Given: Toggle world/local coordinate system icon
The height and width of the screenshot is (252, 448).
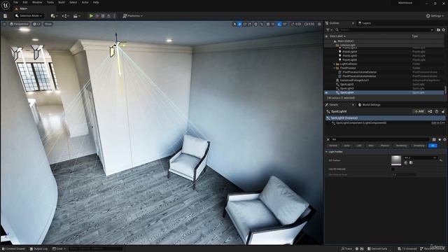Looking at the screenshot, I should coord(256,24).
